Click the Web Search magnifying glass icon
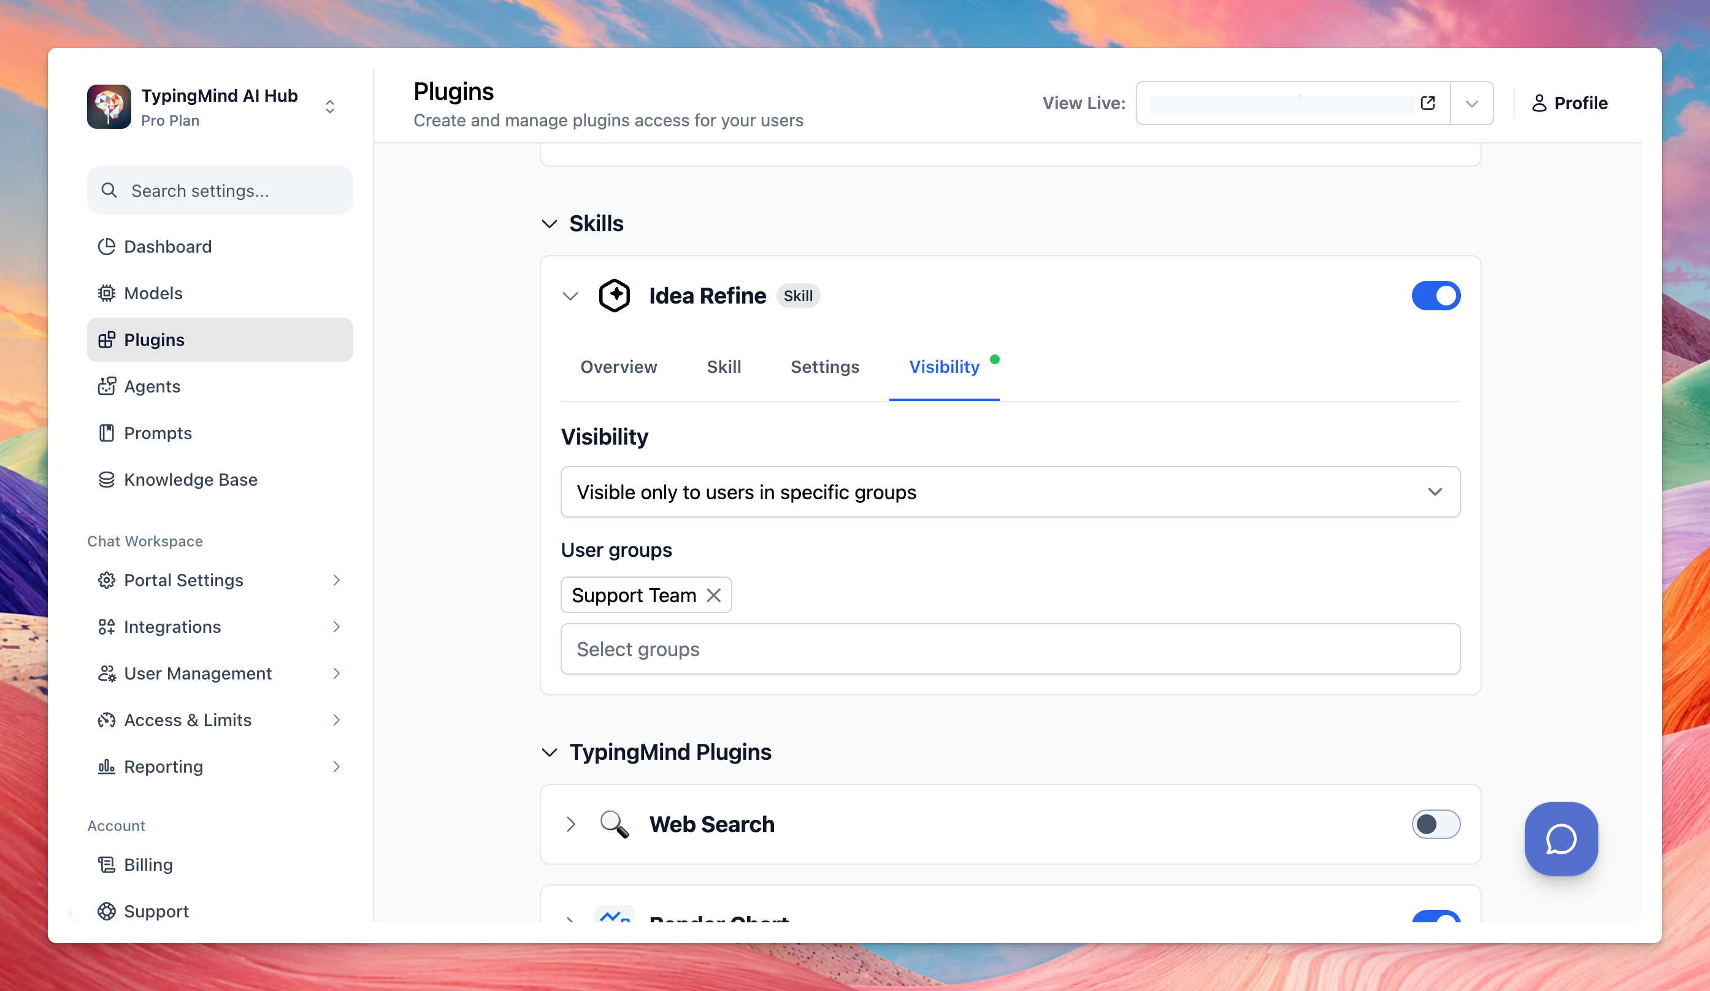The image size is (1710, 991). 614,824
